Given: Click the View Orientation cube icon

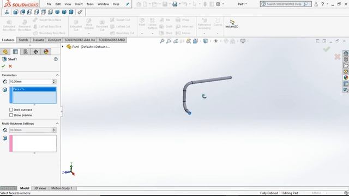Looking at the screenshot, I should (195, 41).
